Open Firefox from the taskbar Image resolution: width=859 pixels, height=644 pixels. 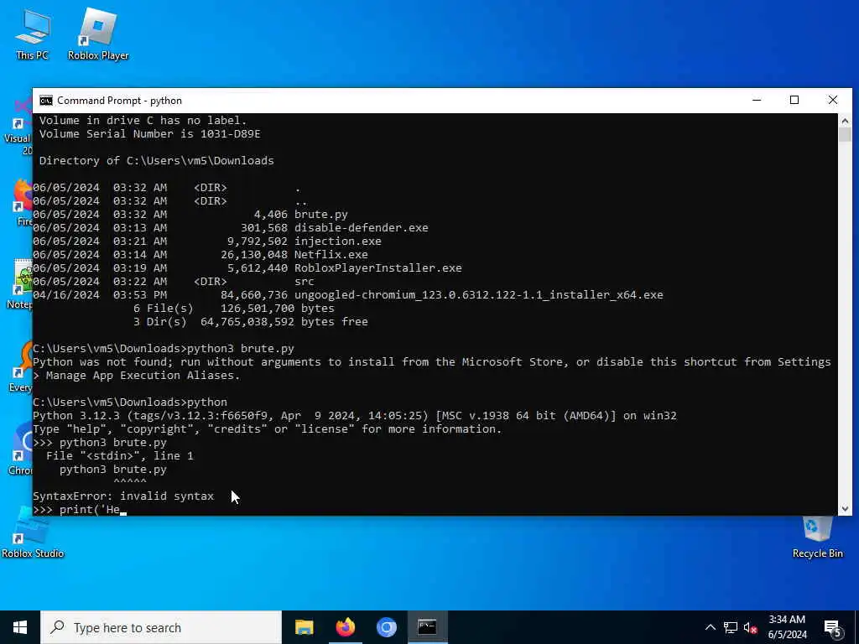coord(345,627)
